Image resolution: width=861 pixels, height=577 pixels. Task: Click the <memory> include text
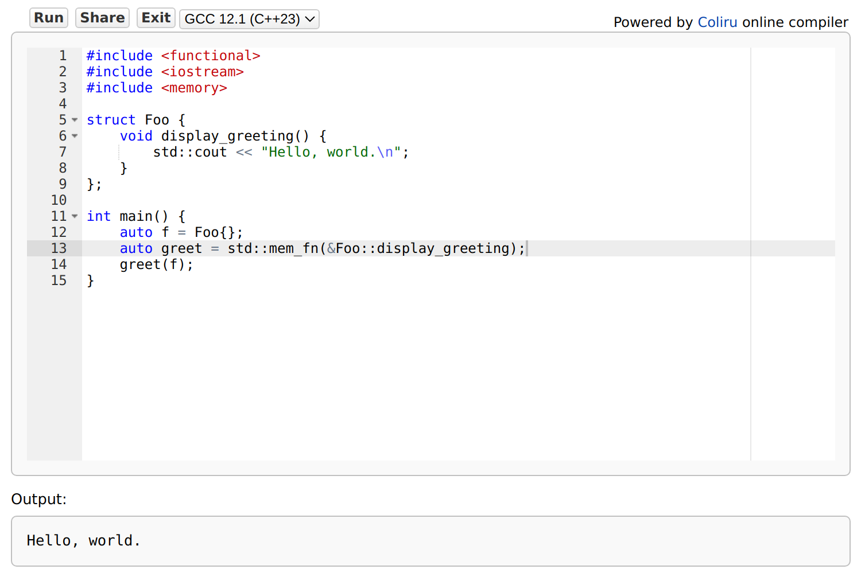(x=194, y=88)
